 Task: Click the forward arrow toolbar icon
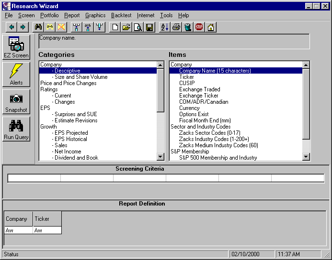click(x=23, y=27)
